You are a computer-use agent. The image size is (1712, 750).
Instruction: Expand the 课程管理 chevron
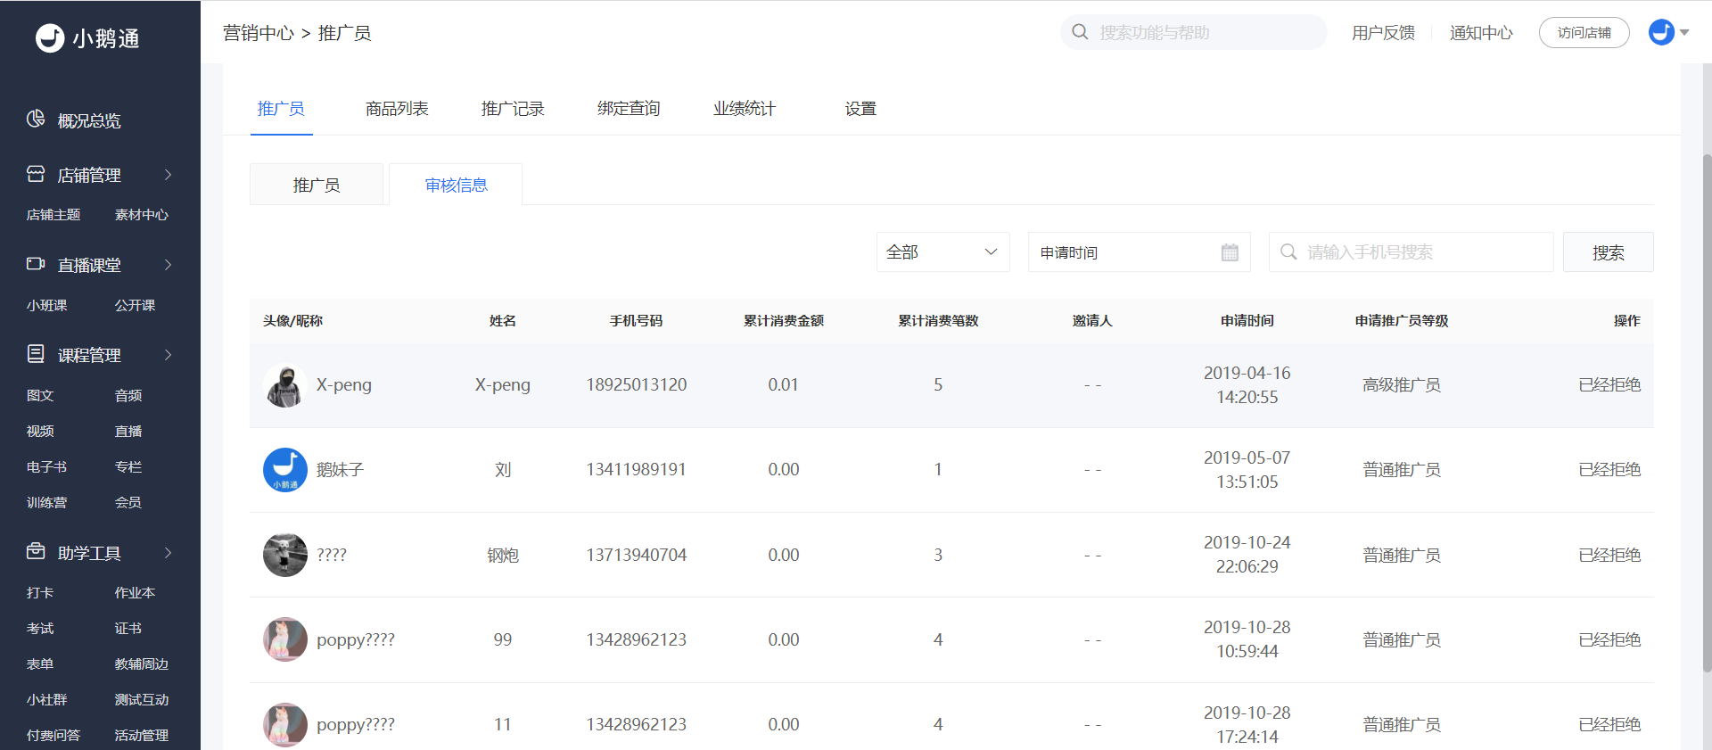pyautogui.click(x=168, y=355)
